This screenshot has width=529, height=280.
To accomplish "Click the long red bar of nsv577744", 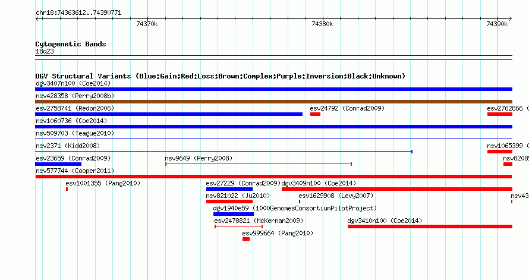I will pos(273,177).
